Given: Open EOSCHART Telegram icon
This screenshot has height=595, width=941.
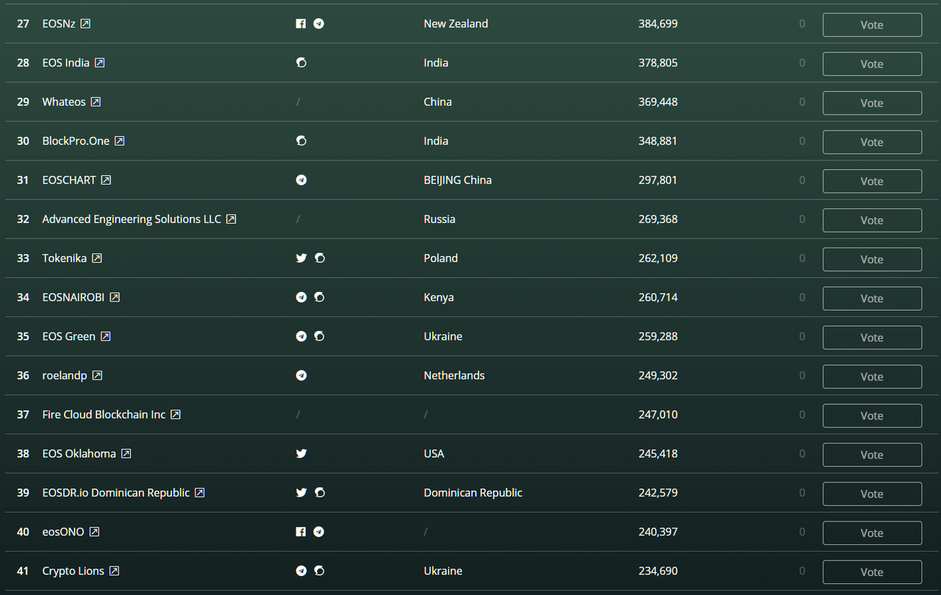Looking at the screenshot, I should click(x=301, y=180).
